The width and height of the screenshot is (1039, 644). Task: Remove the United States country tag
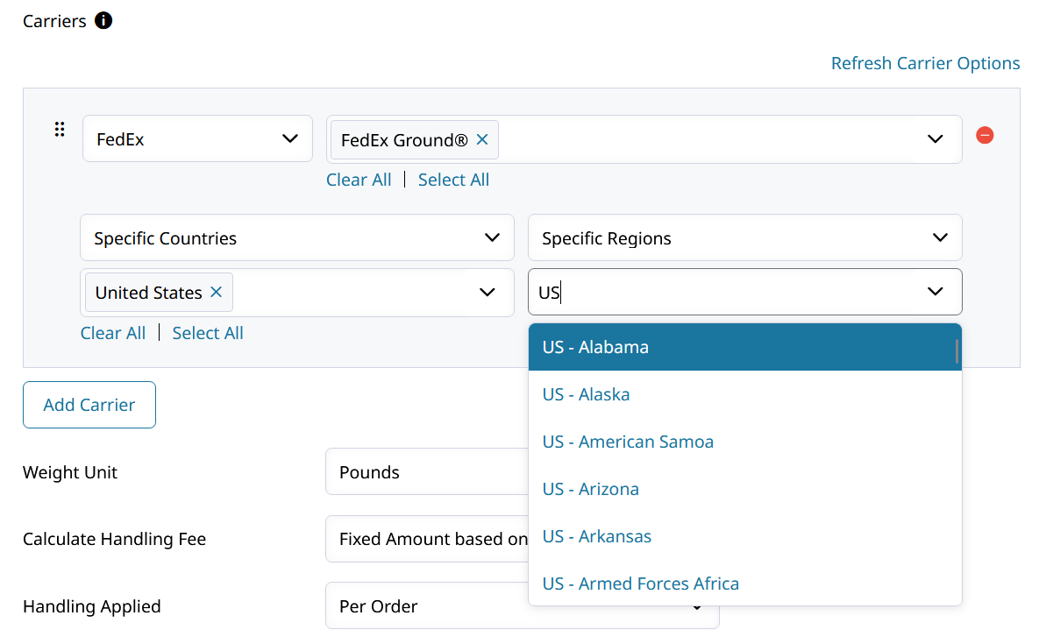pyautogui.click(x=216, y=292)
